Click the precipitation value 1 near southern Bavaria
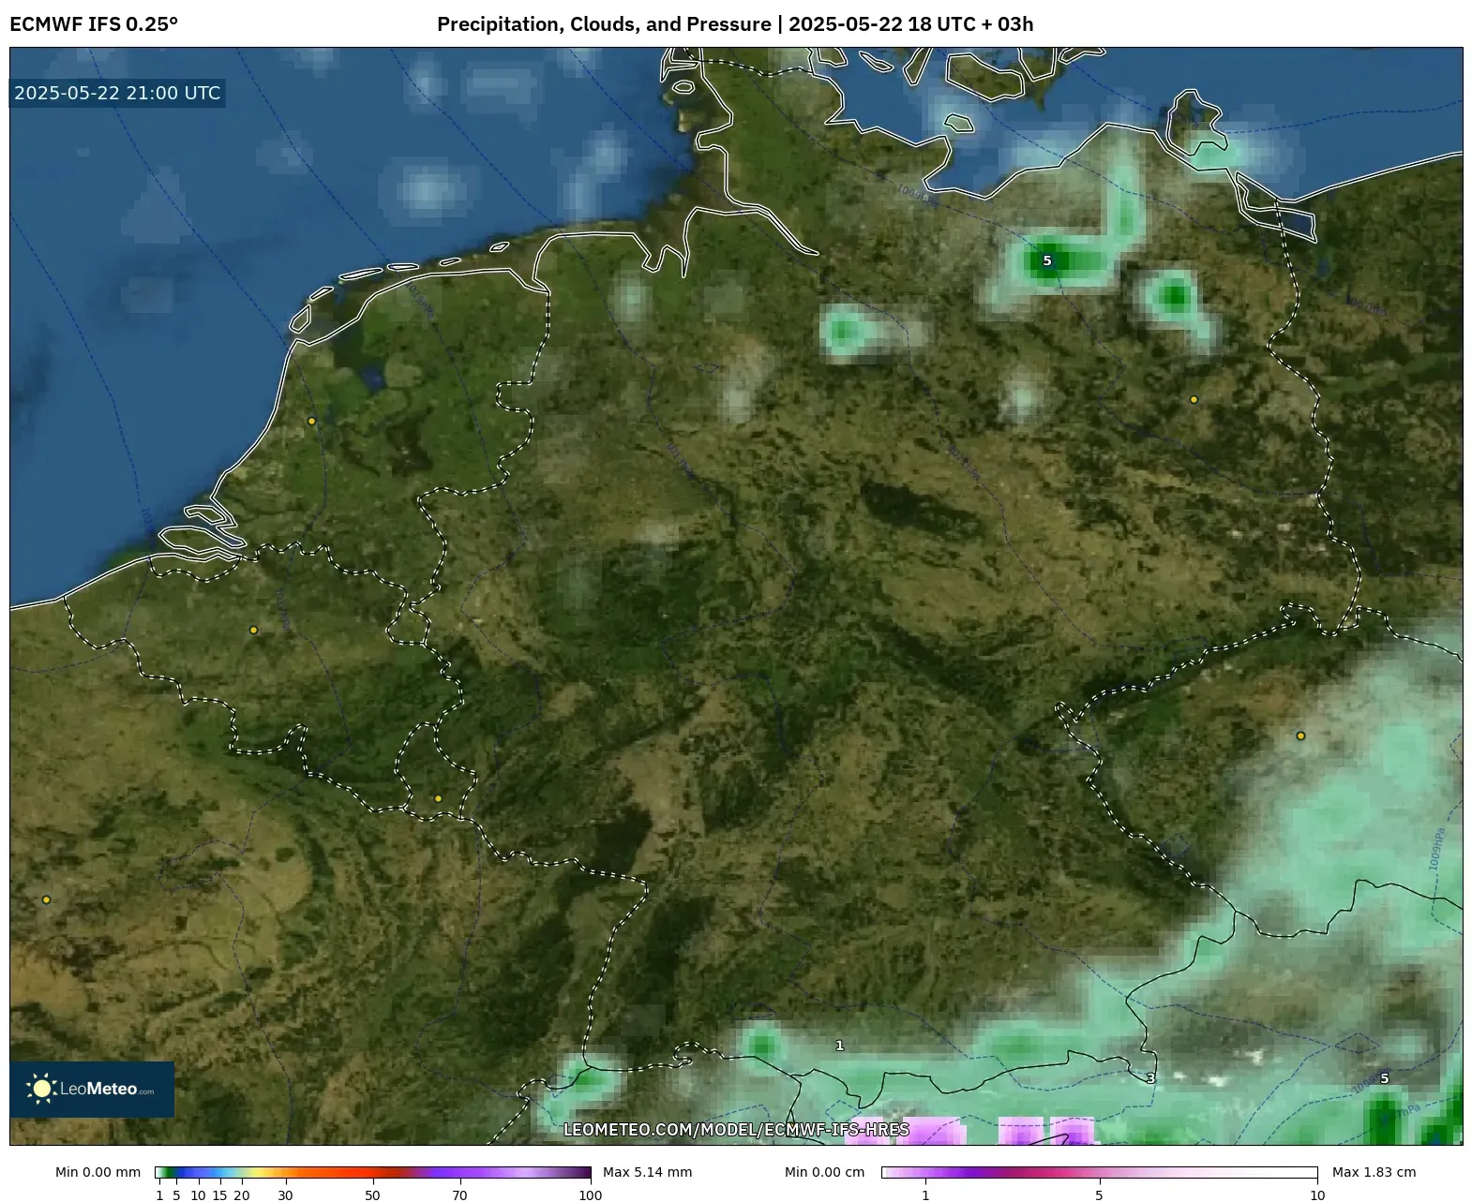Screen dimensions: 1472x1202 click(839, 1045)
